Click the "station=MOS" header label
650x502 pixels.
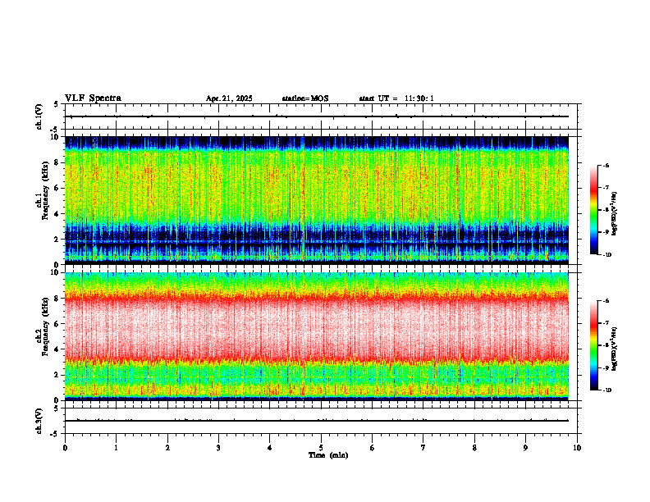point(305,98)
